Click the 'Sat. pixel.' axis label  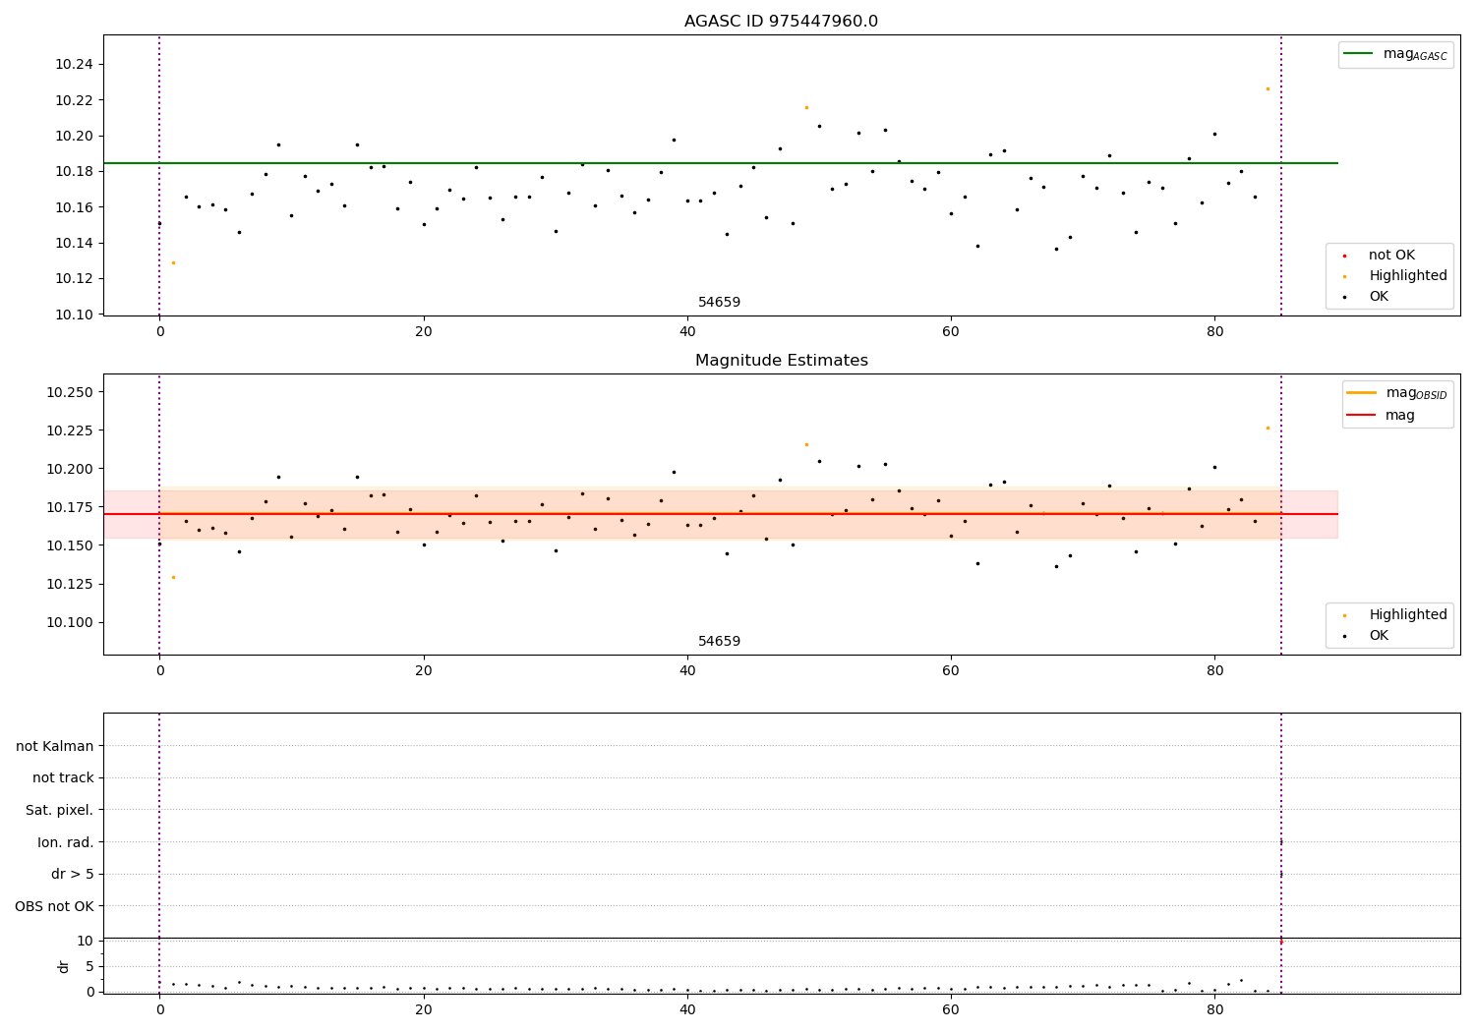coord(59,810)
